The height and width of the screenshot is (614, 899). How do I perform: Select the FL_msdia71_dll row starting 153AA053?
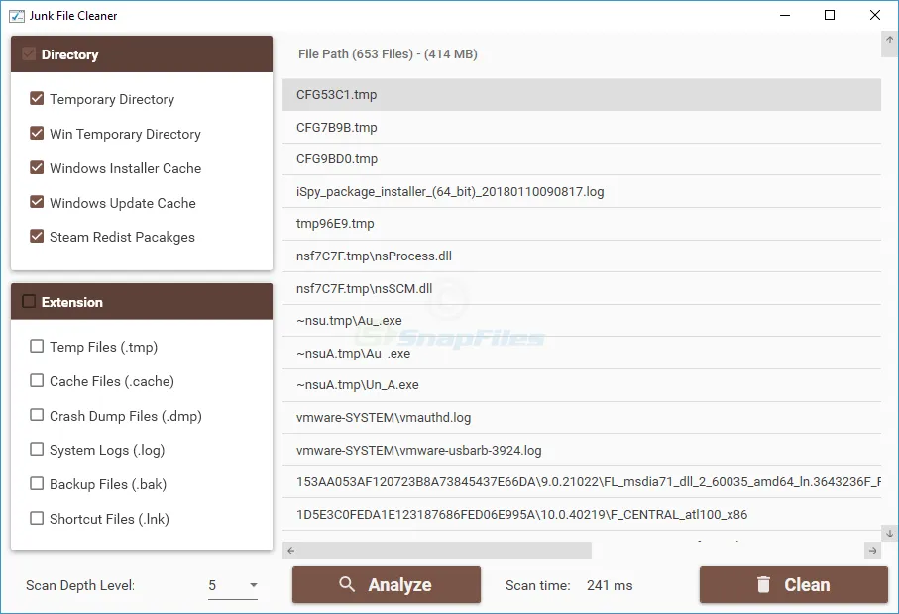(x=582, y=482)
